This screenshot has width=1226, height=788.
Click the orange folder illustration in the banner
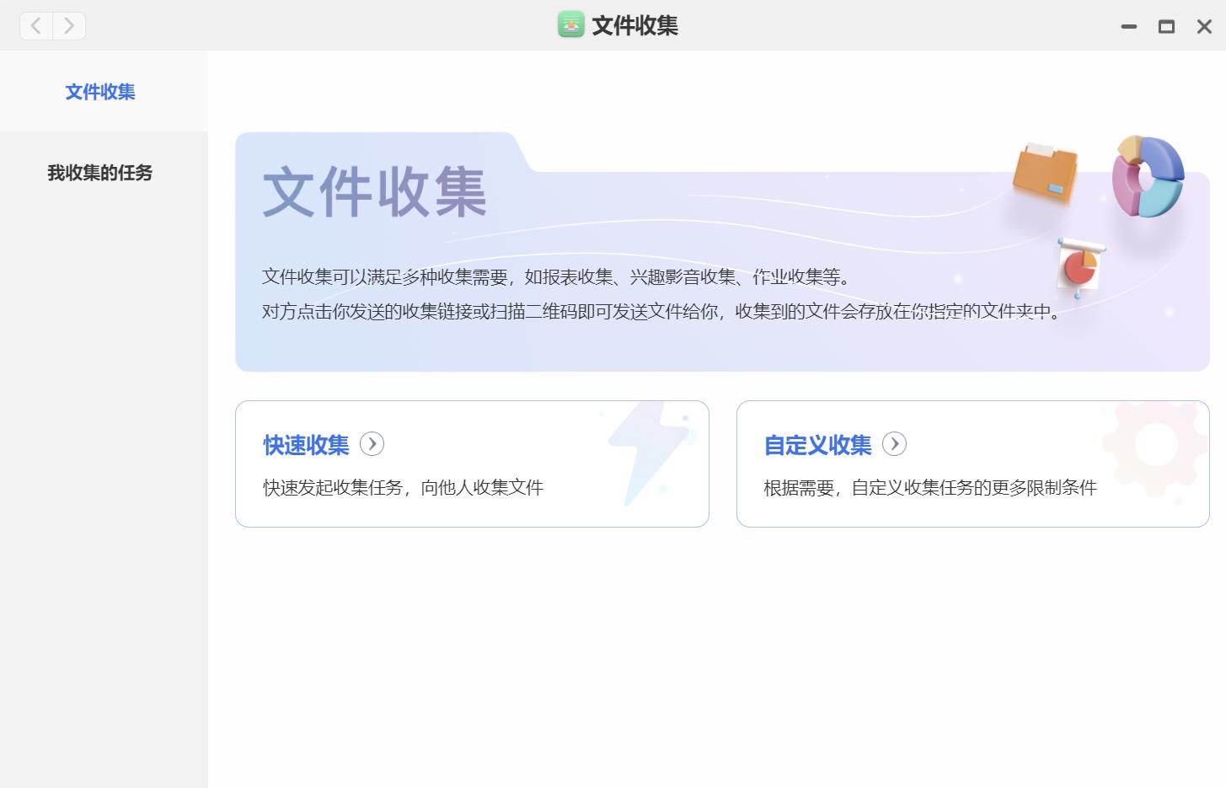click(1045, 173)
